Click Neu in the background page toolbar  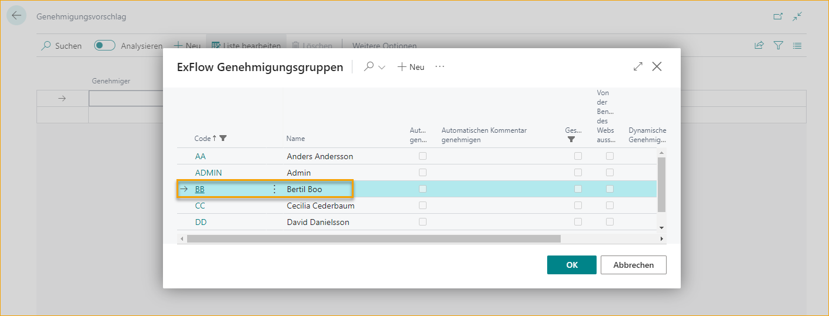(187, 46)
